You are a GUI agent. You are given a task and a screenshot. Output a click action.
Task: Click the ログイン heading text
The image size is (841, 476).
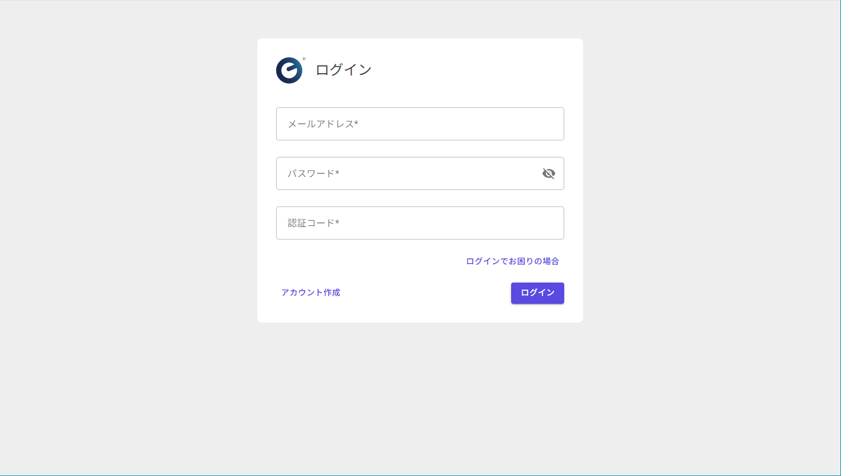click(343, 70)
